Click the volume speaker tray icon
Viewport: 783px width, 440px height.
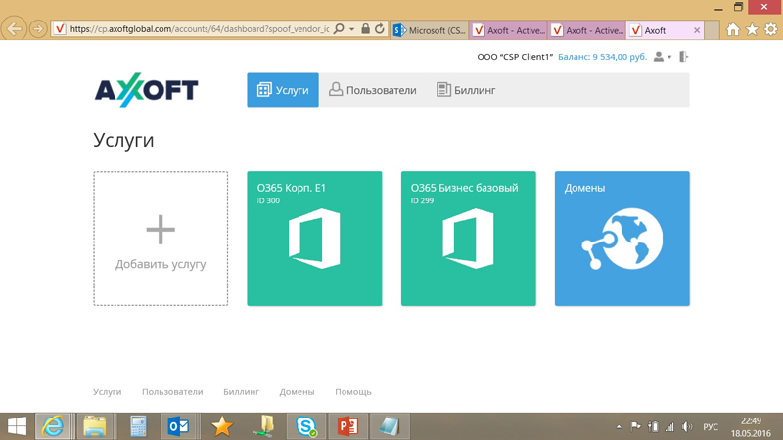tap(687, 427)
